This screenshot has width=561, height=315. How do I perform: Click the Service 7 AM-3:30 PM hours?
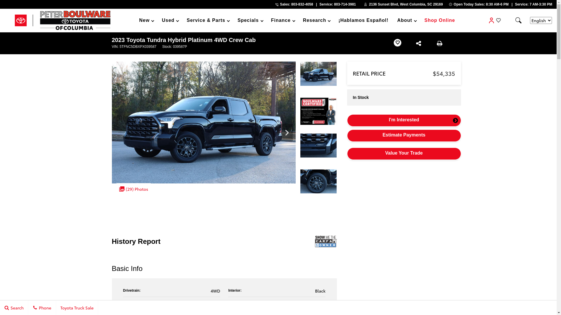(x=534, y=4)
